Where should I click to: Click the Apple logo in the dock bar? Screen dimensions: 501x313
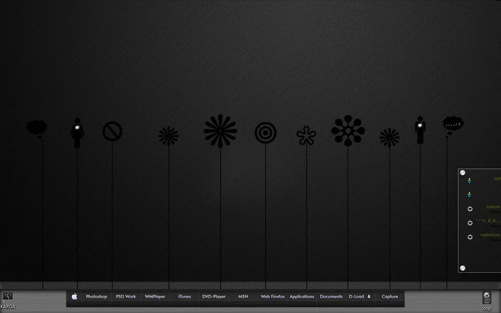pos(74,296)
